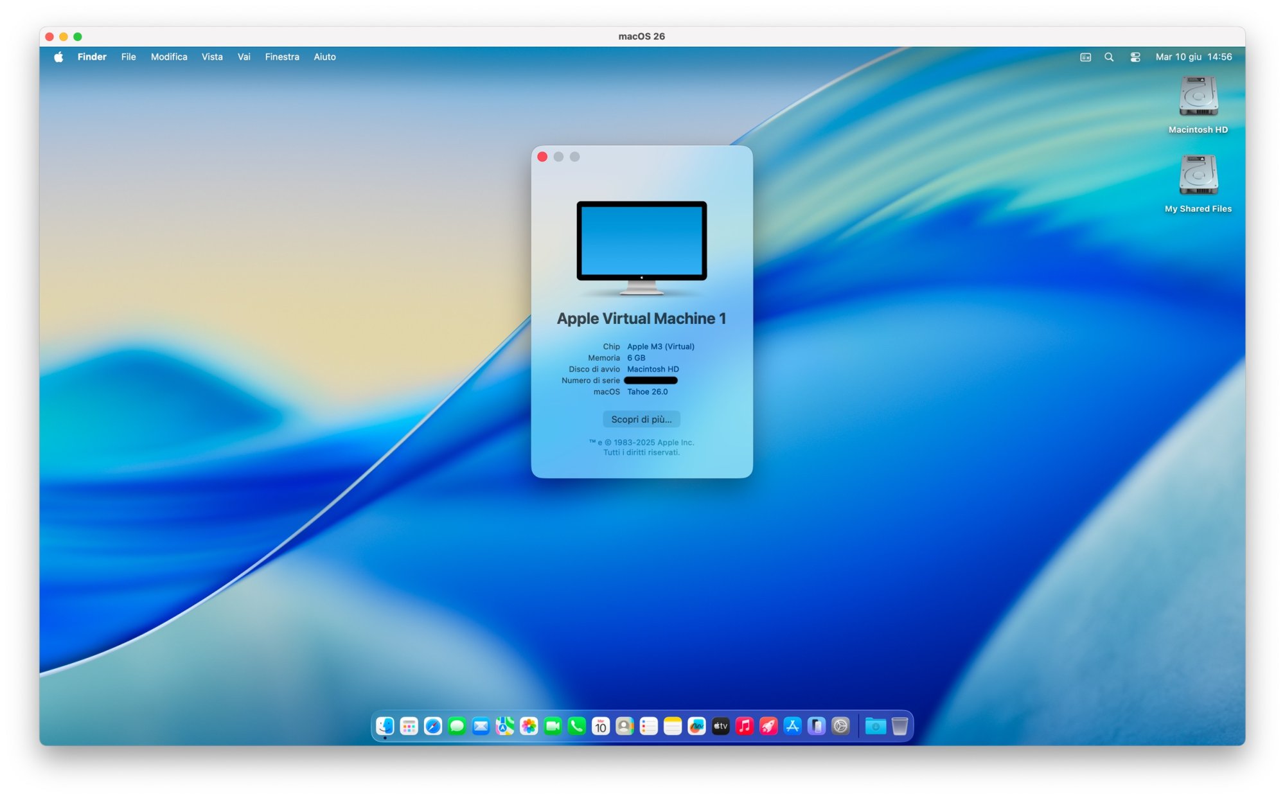The image size is (1285, 798).
Task: Open the Calendar showing June 10
Action: pyautogui.click(x=600, y=725)
